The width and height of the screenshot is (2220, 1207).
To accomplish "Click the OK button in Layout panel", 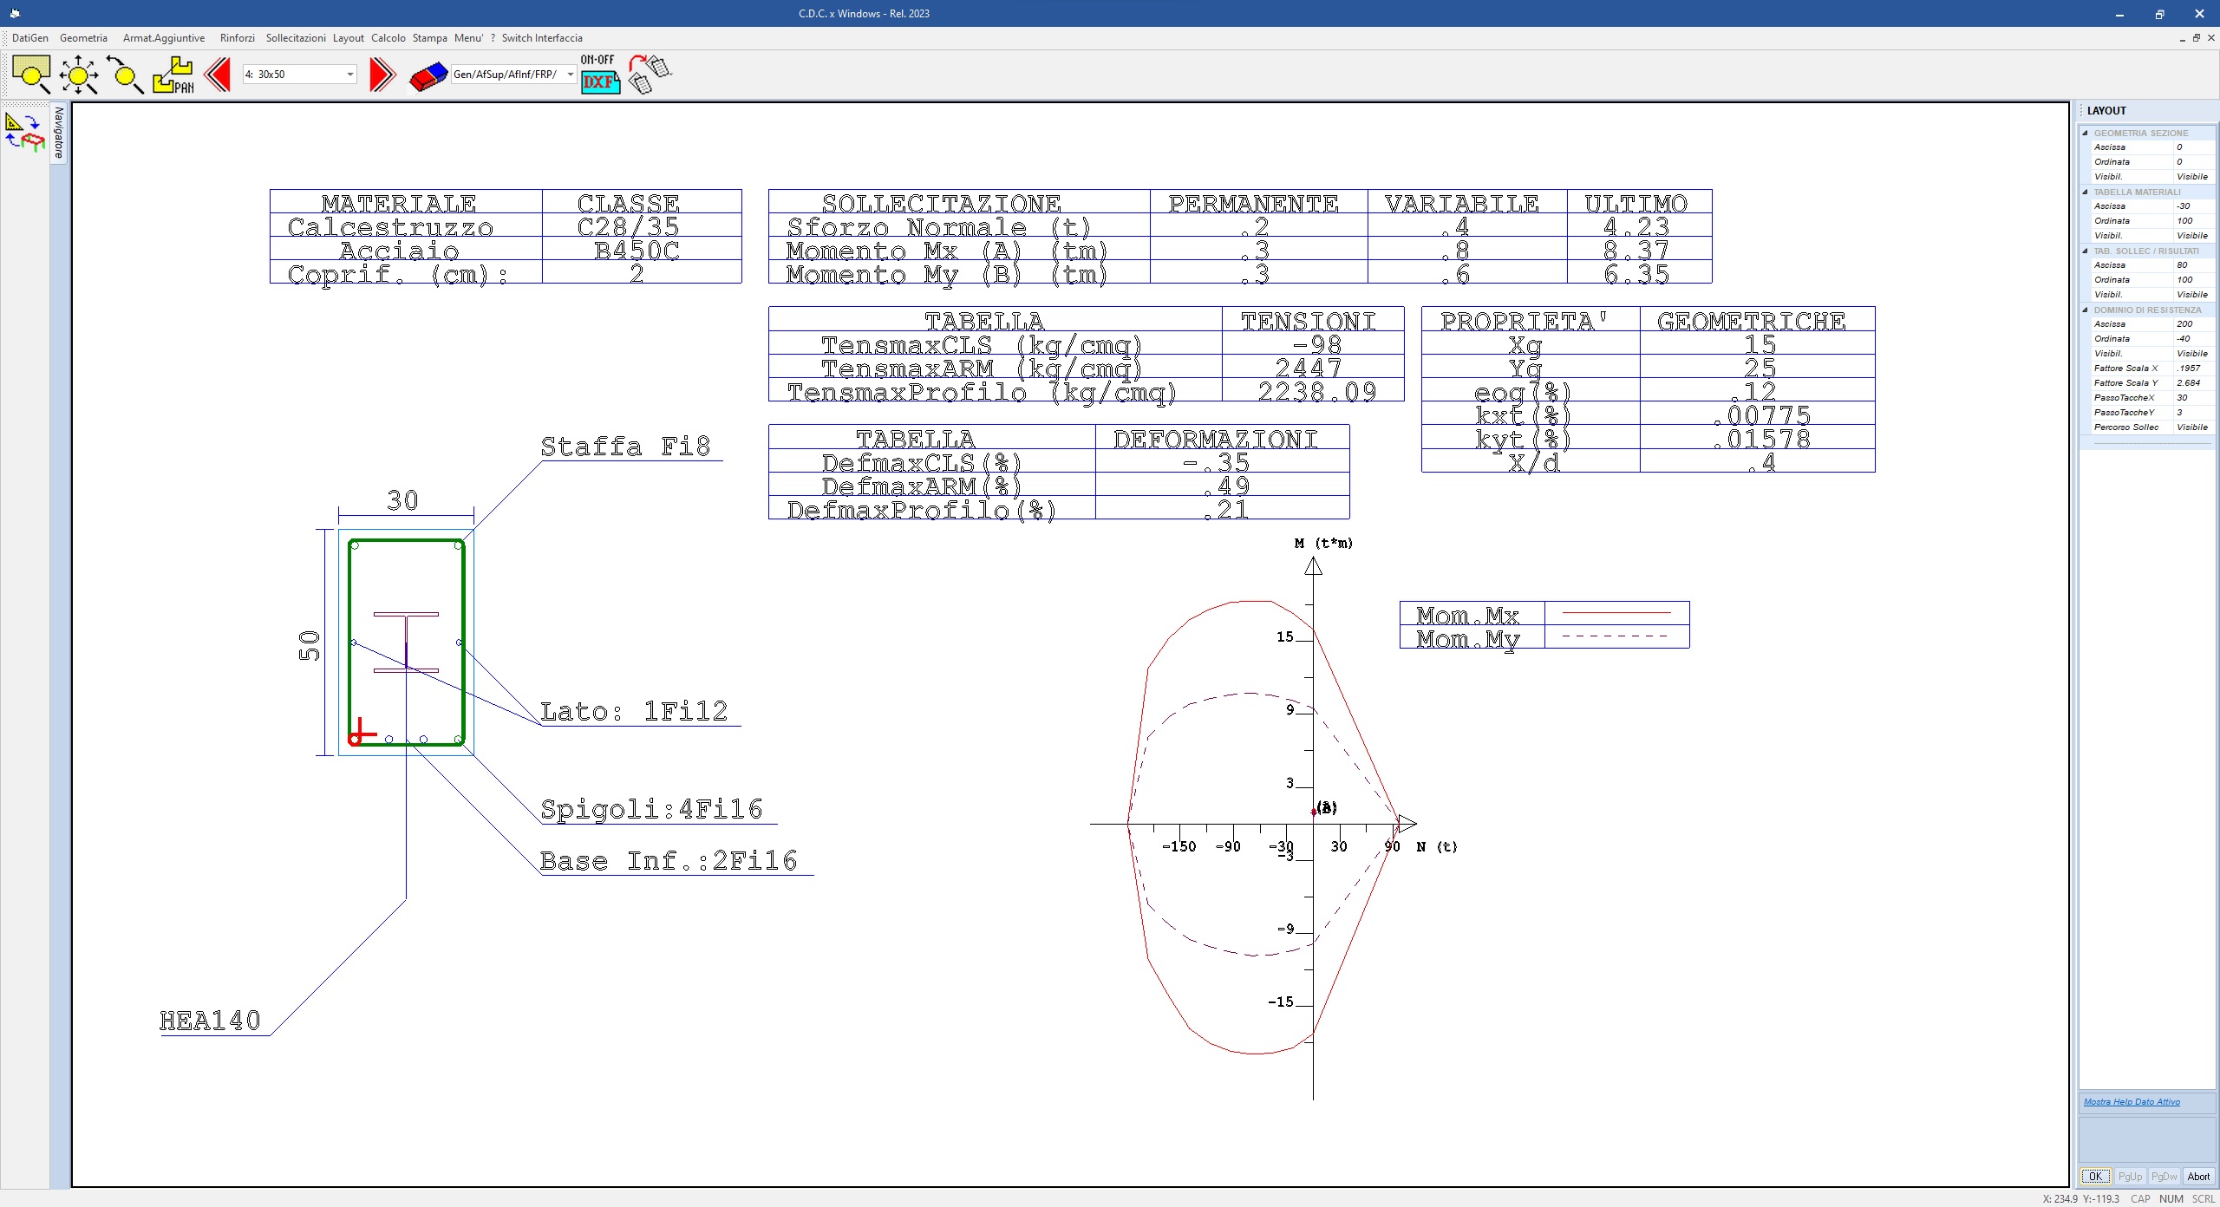I will pyautogui.click(x=2095, y=1177).
